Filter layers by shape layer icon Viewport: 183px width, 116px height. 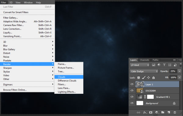click(x=170, y=65)
